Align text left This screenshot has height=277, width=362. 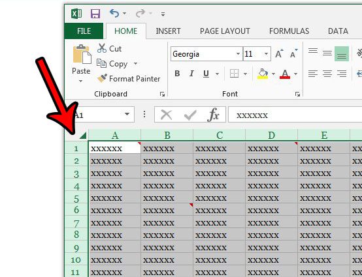coord(313,74)
